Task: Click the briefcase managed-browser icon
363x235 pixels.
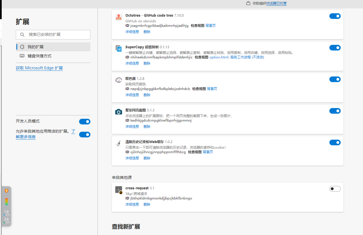Action: click(x=248, y=3)
